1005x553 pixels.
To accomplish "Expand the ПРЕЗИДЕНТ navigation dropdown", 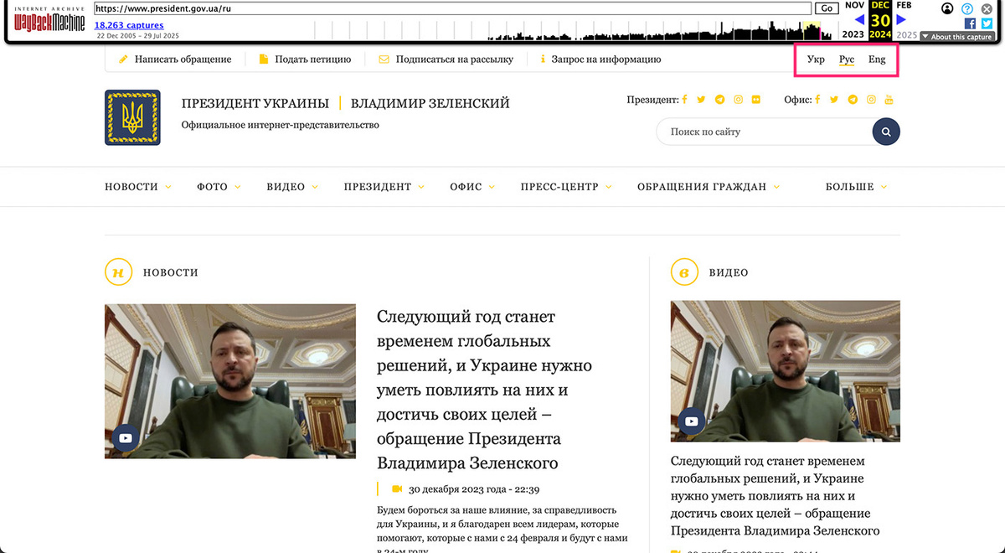I will [377, 186].
